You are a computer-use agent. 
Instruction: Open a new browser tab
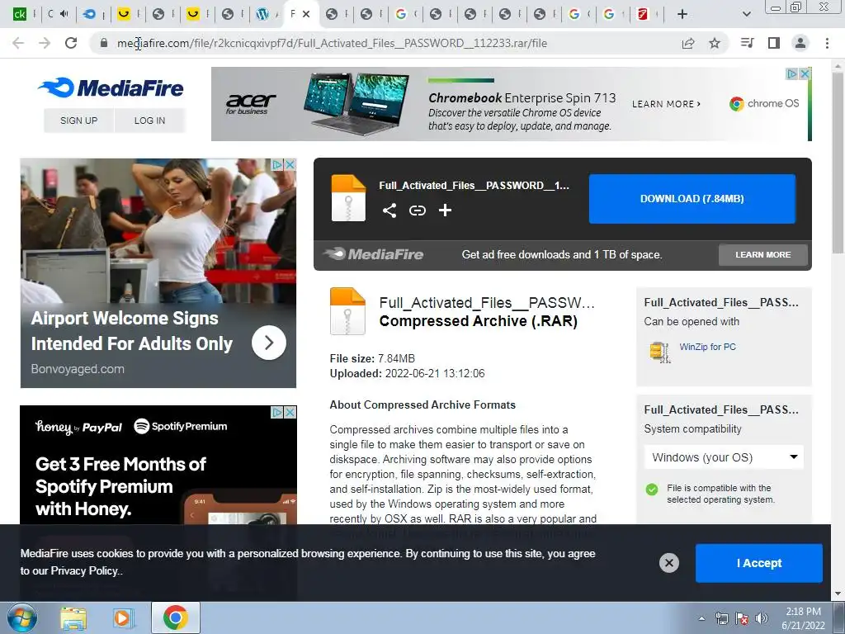click(x=682, y=15)
